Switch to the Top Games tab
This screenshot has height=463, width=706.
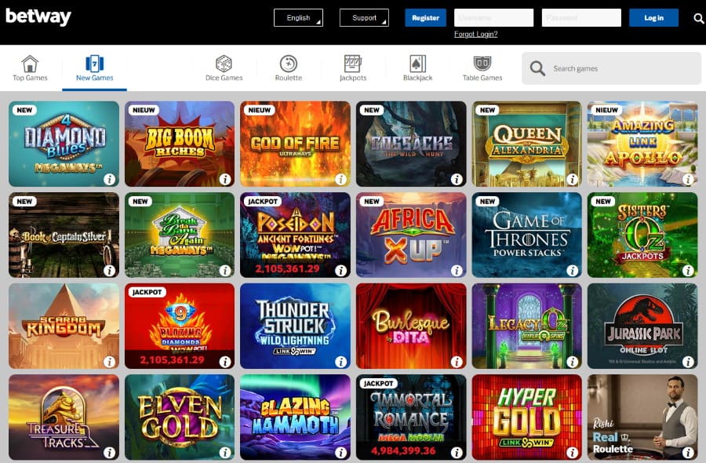pos(30,68)
